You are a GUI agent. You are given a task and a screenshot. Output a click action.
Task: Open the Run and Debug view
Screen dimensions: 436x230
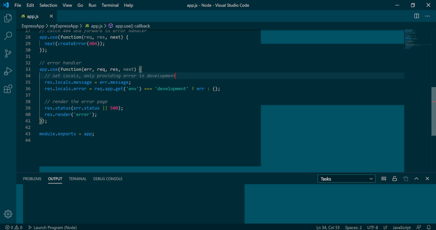pyautogui.click(x=8, y=71)
